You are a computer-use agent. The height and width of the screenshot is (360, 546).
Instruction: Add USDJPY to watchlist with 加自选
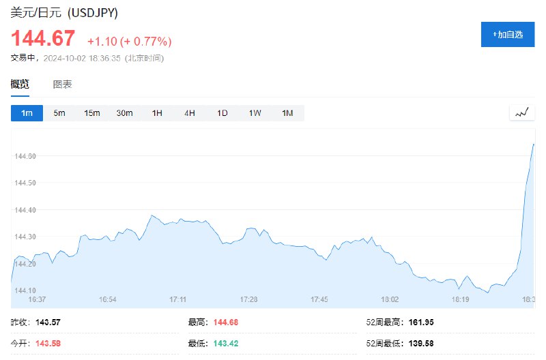(508, 35)
